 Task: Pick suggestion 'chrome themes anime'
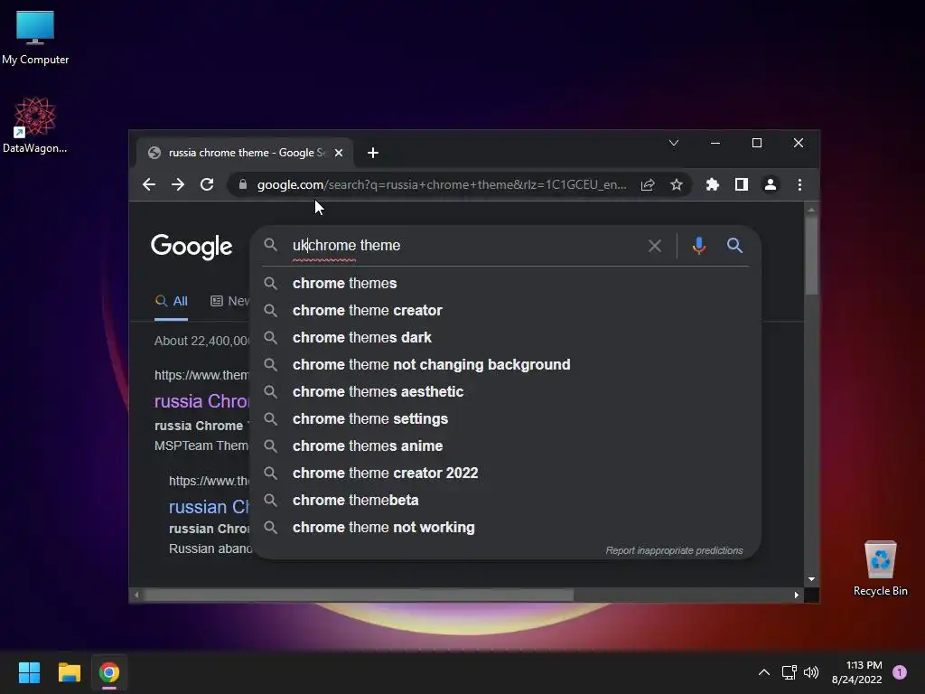coord(506,446)
